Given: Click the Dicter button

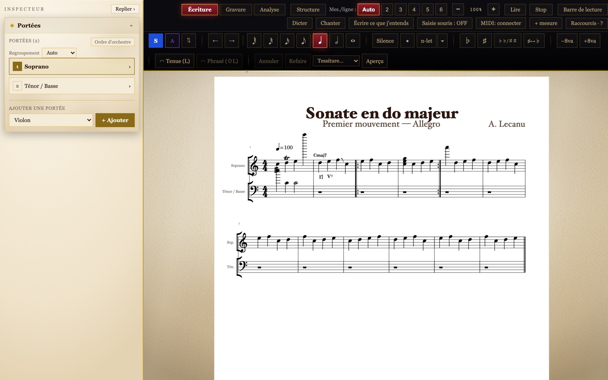Looking at the screenshot, I should pyautogui.click(x=299, y=23).
